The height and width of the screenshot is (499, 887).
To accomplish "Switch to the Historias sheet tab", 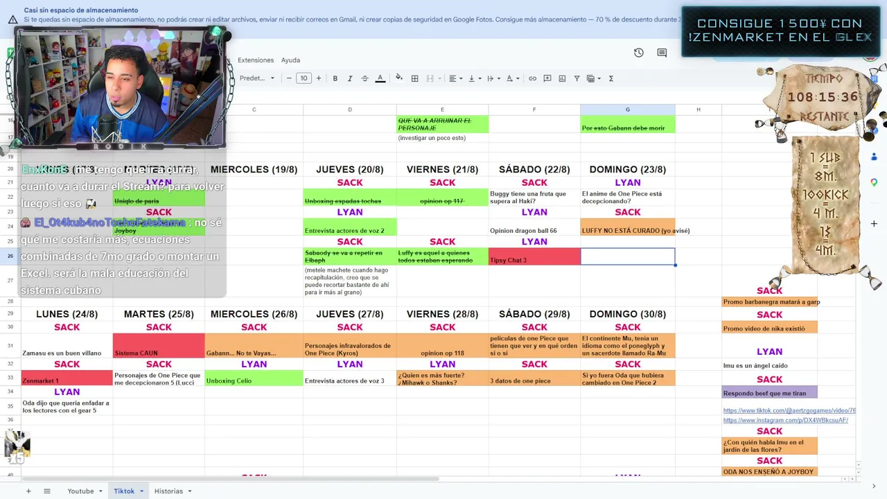I will (168, 491).
